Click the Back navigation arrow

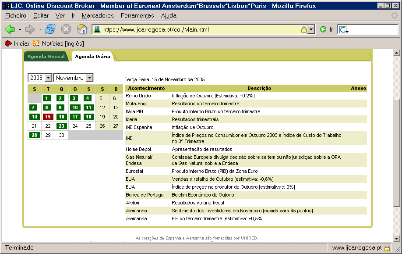10,29
